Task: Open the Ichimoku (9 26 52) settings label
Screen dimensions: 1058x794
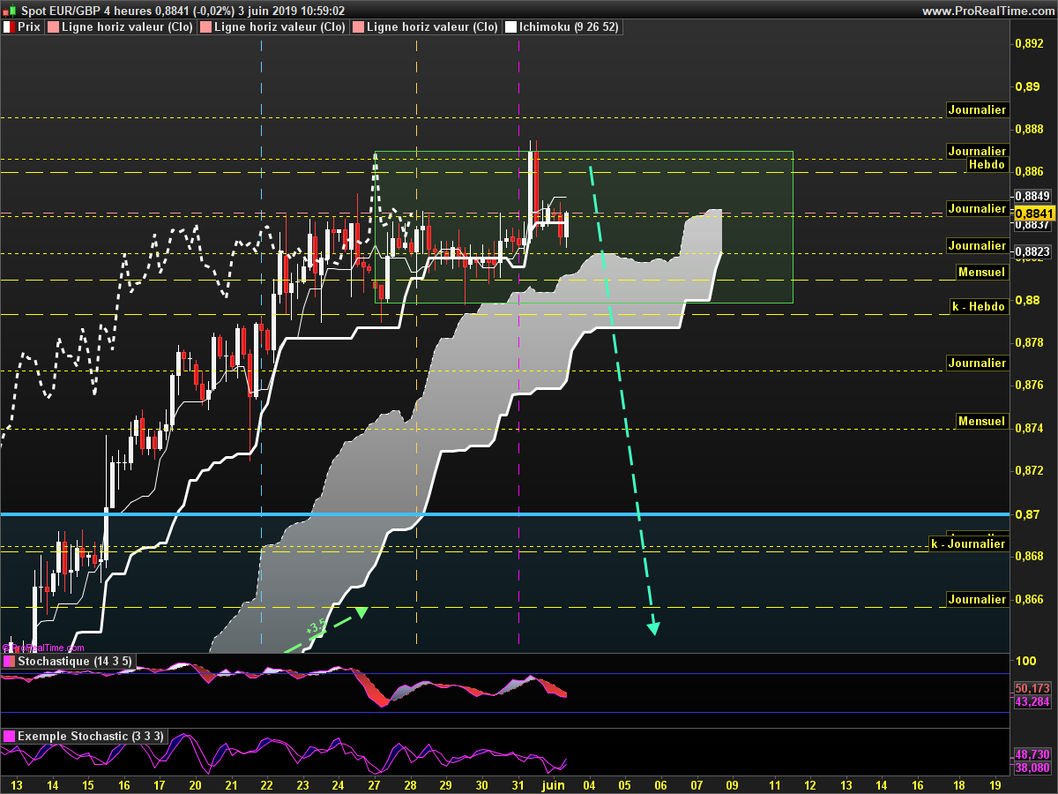Action: [x=571, y=27]
